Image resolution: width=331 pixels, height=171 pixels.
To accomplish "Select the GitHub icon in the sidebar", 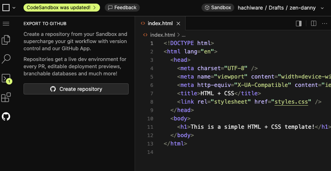I will [6, 116].
